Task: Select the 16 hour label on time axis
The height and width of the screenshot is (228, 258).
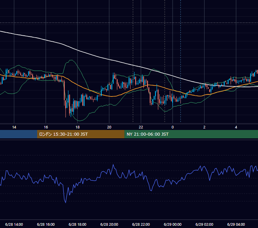Action: pos(46,127)
